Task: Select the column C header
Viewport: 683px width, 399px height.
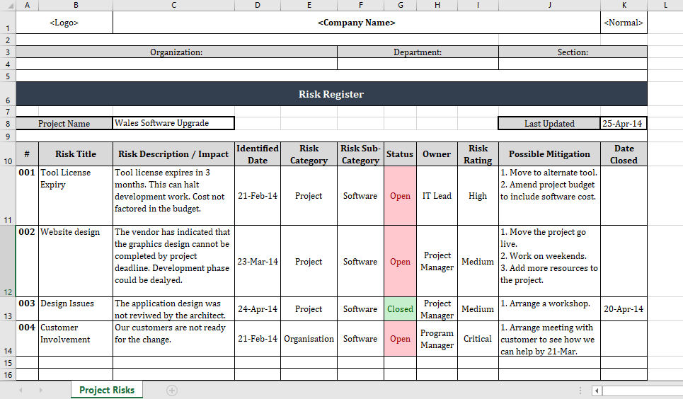Action: point(173,5)
